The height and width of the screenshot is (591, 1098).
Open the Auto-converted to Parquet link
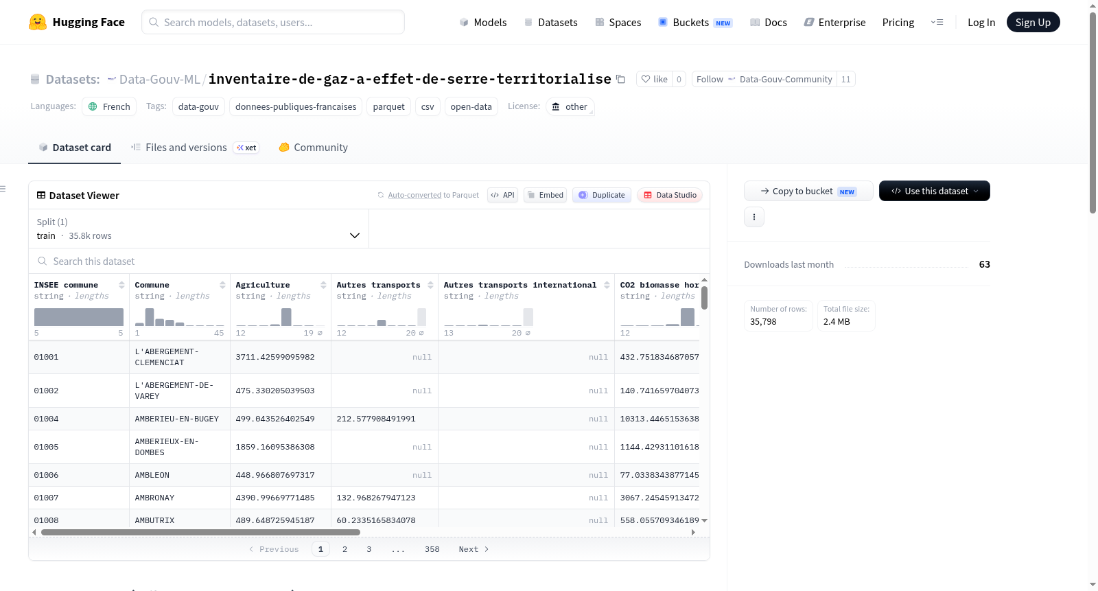414,195
